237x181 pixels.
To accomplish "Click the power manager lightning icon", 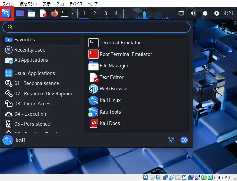I will coord(217,13).
